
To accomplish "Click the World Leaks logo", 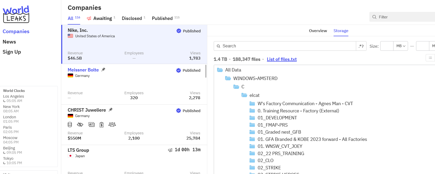I will (16, 14).
